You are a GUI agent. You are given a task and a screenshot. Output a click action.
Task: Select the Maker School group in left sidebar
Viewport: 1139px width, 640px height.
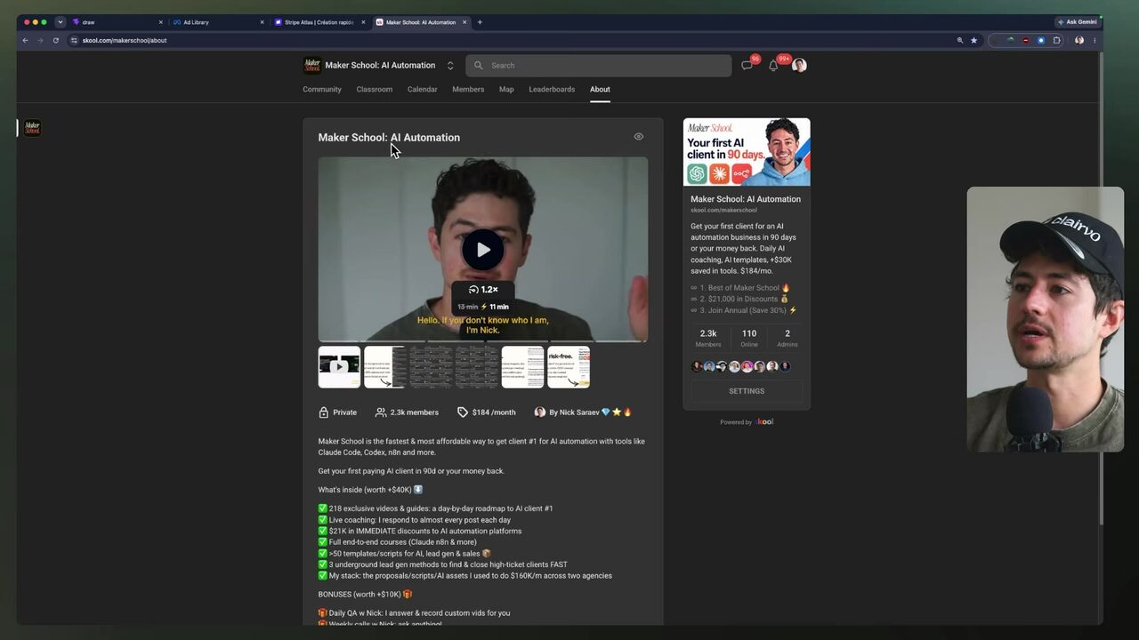tap(32, 128)
